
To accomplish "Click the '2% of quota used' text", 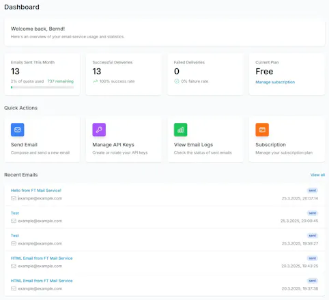I will coord(27,81).
